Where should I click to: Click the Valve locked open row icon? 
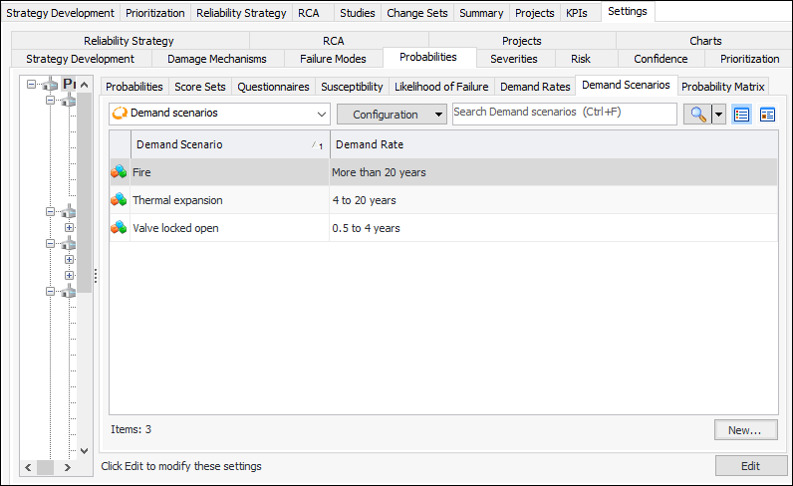click(119, 228)
